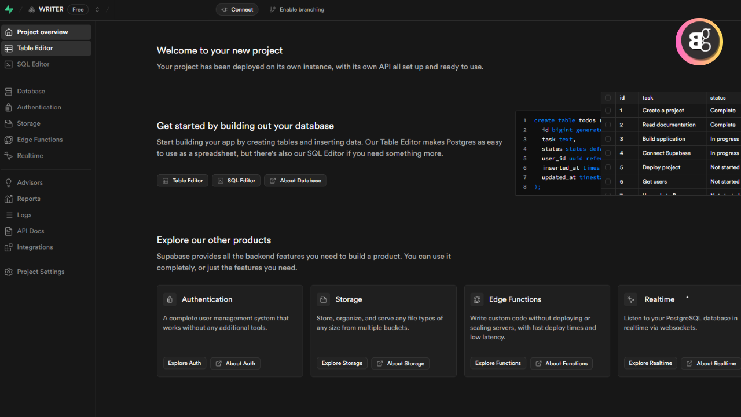The height and width of the screenshot is (417, 741).
Task: Select the header checkbox of todos table
Action: [608, 98]
